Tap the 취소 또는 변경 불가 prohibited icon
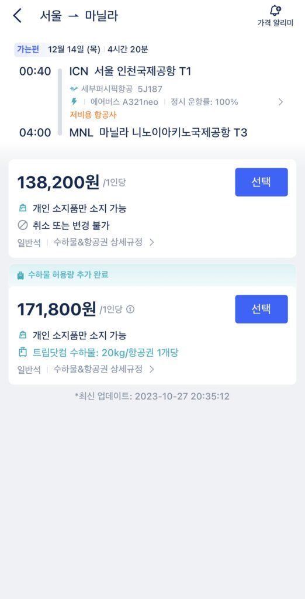The image size is (305, 599). [23, 225]
